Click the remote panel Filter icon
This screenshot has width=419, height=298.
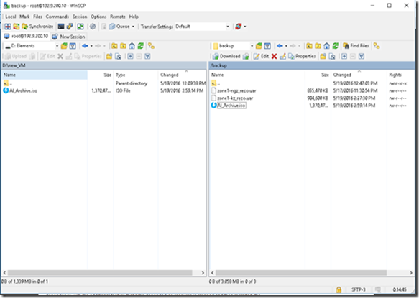pos(267,46)
